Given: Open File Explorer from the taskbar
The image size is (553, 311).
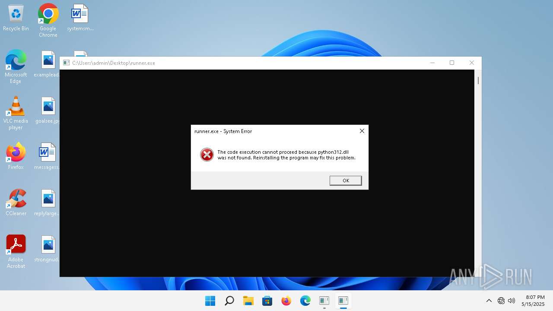Looking at the screenshot, I should (x=248, y=301).
